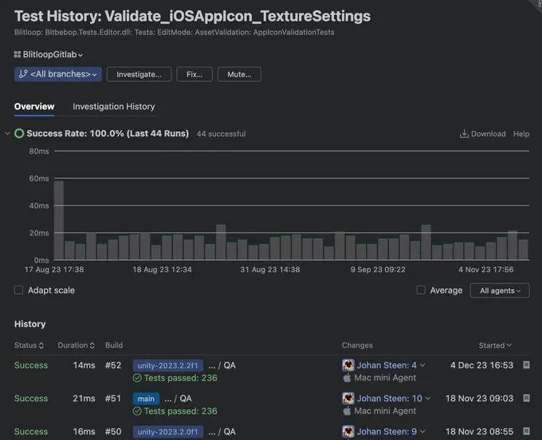Open the All agents dropdown
This screenshot has height=440, width=542.
coord(500,290)
